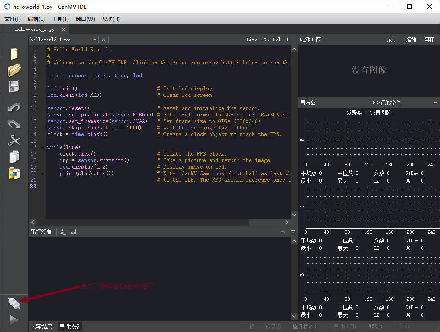Click the editor horizontal scrollbar track
This screenshot has width=440, height=332.
159,222
